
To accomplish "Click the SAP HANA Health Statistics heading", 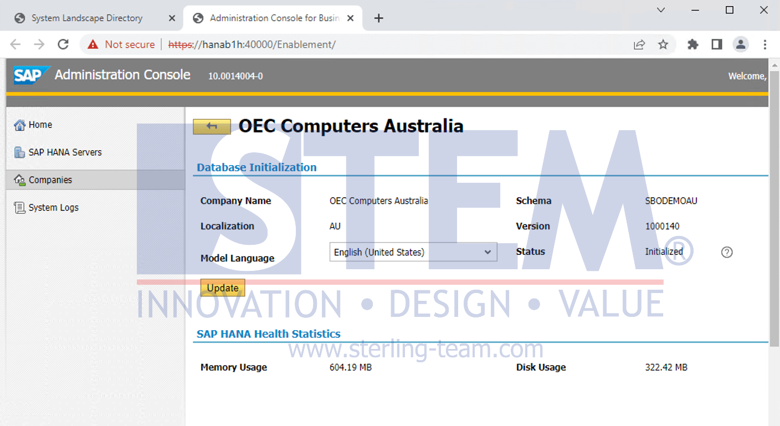I will [269, 334].
